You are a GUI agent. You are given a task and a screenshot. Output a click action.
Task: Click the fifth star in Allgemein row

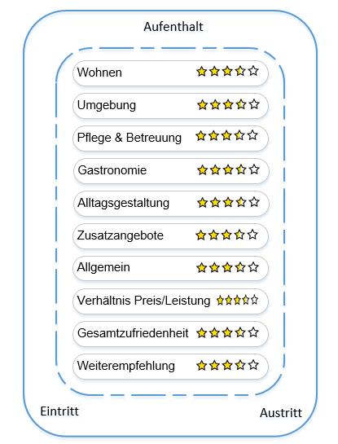point(253,267)
